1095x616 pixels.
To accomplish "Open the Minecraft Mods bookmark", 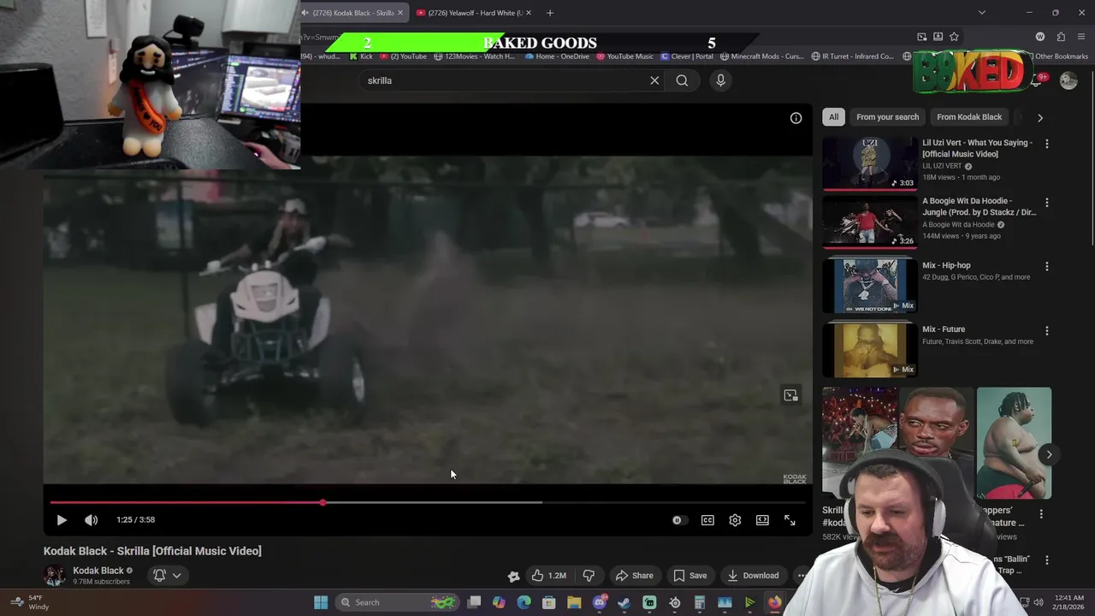I will pos(762,56).
